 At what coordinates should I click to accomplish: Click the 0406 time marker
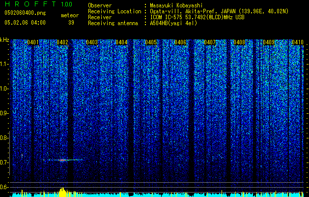click(x=180, y=42)
